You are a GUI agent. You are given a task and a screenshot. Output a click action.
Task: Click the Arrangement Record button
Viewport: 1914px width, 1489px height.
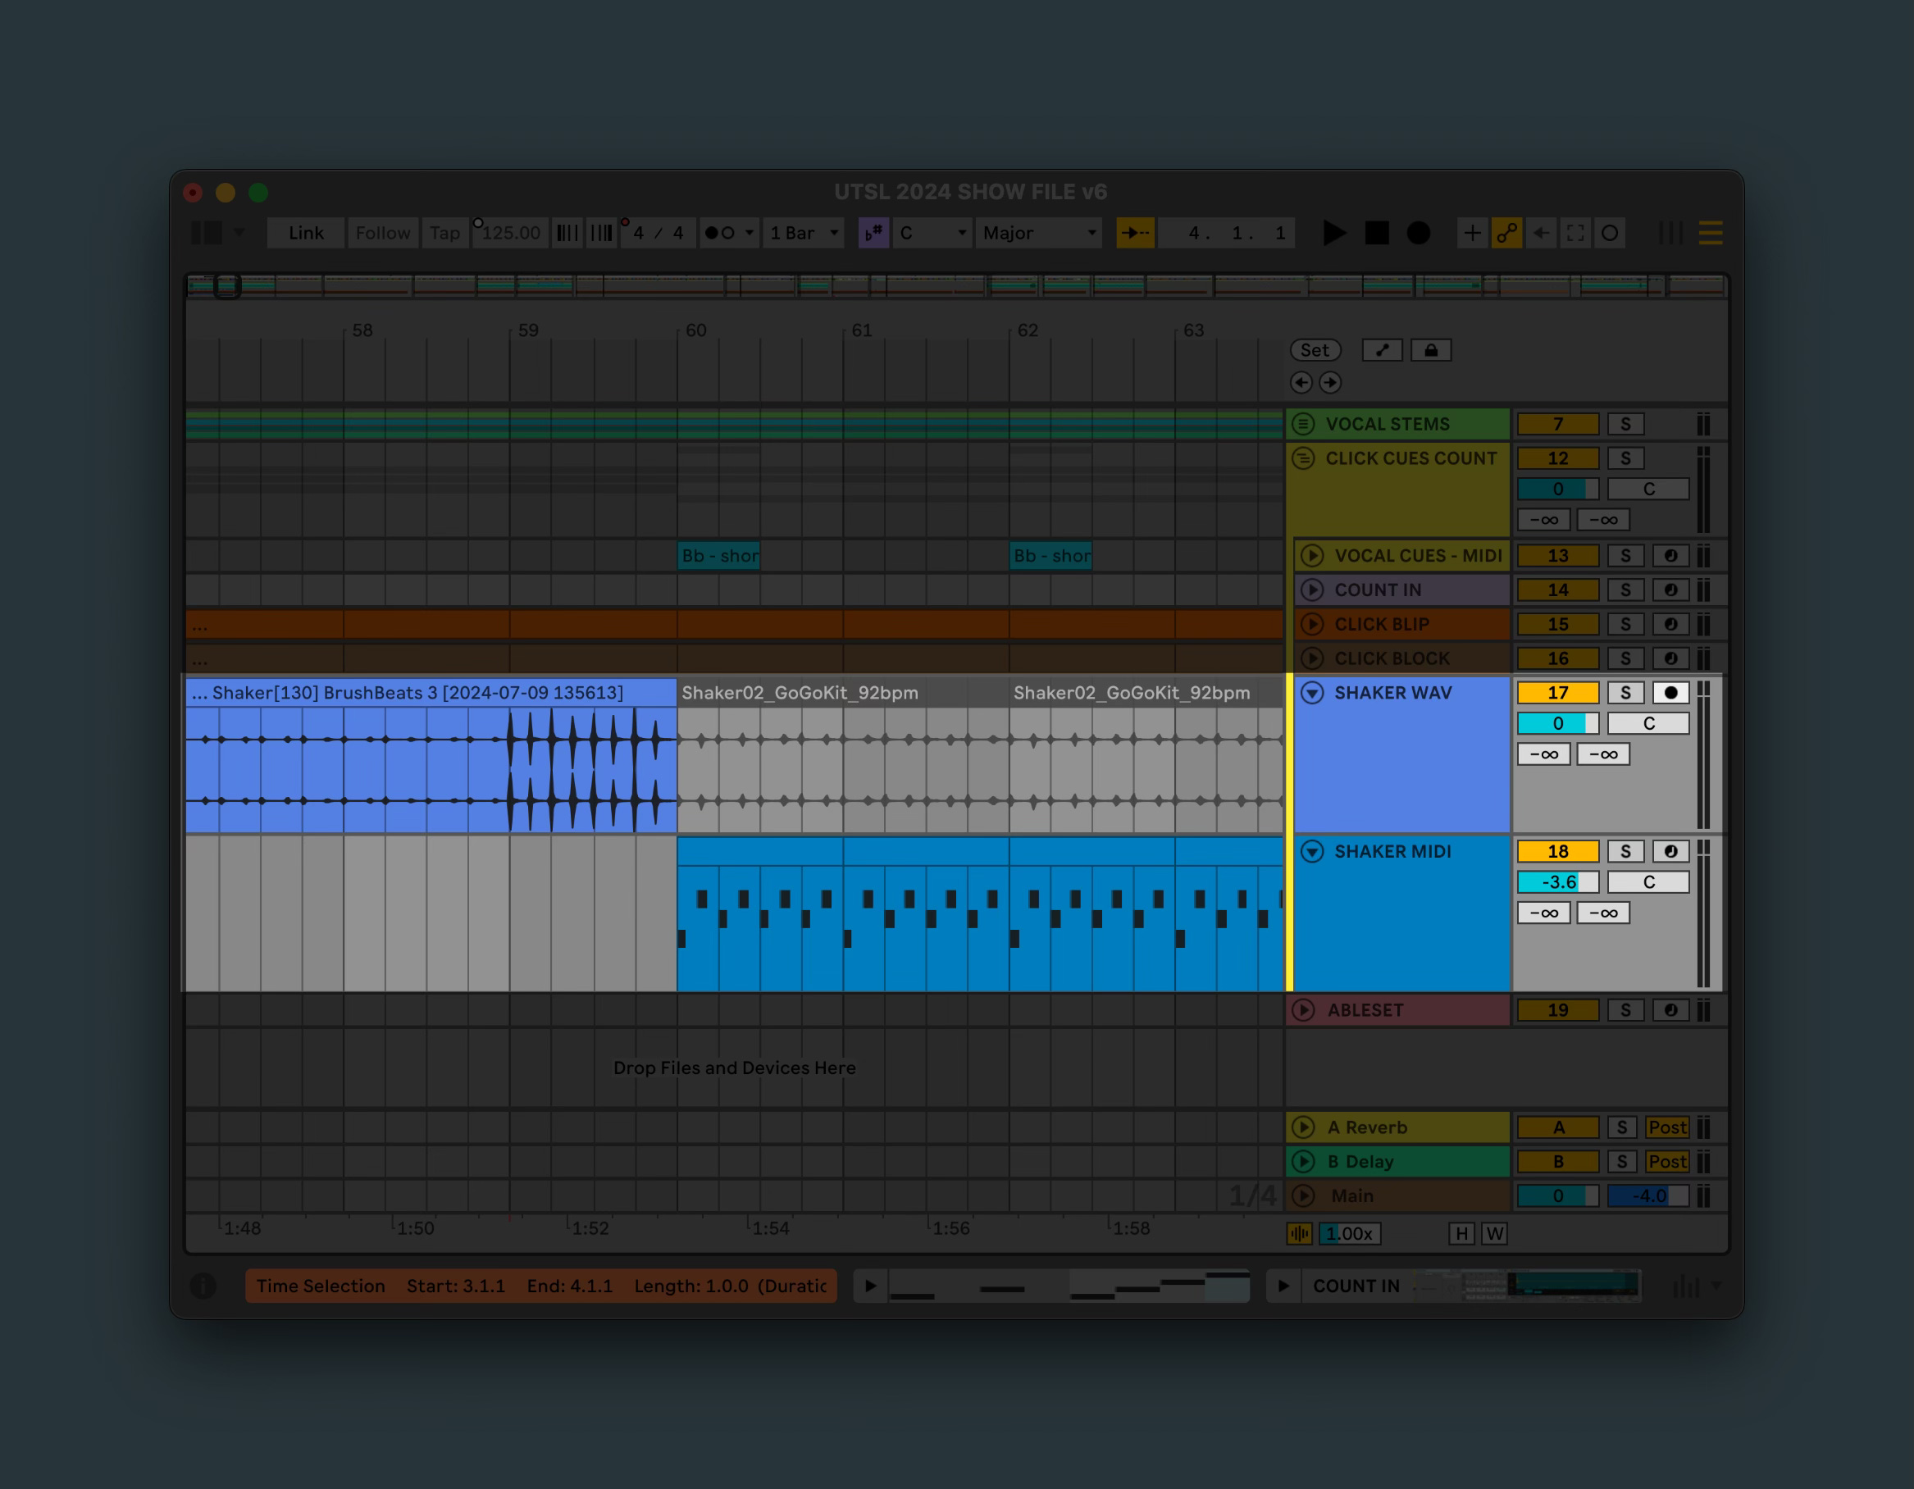coord(1418,233)
